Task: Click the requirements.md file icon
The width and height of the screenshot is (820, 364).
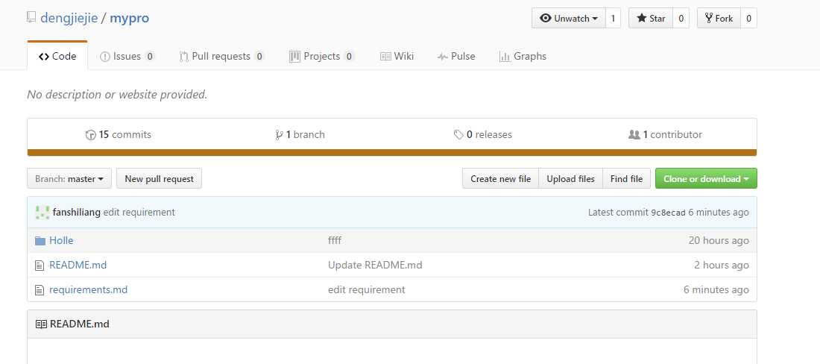Action: 40,289
